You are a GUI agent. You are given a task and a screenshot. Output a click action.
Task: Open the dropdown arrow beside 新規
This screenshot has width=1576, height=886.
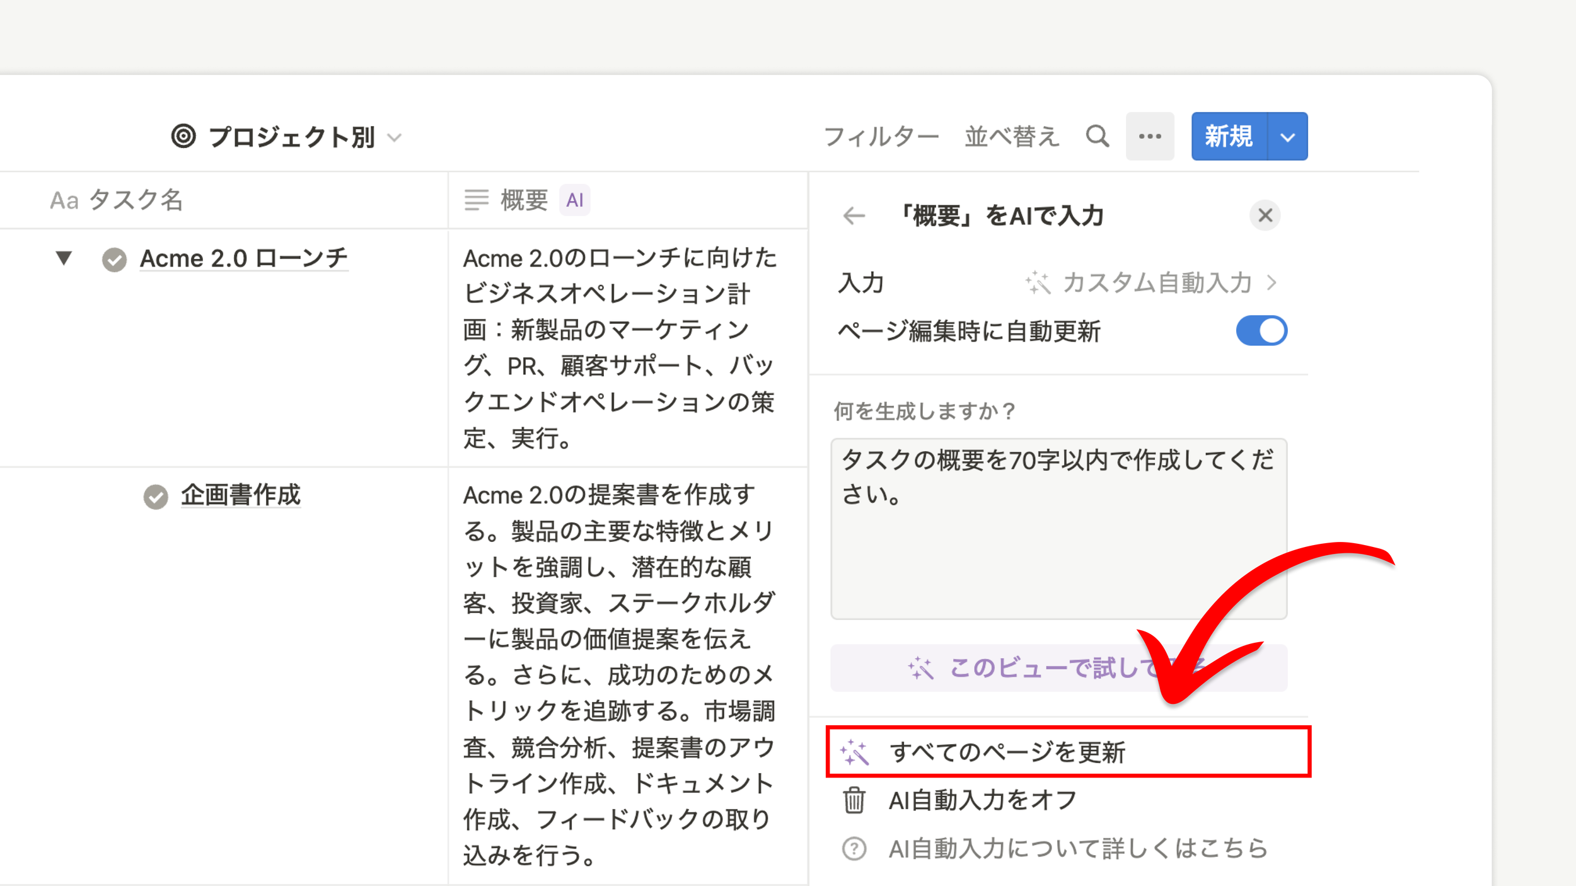(x=1287, y=137)
